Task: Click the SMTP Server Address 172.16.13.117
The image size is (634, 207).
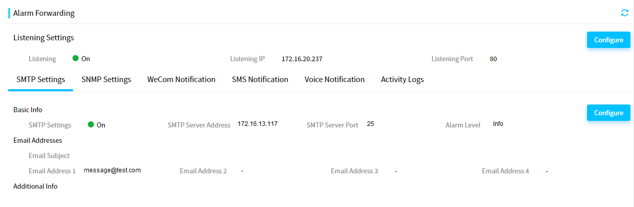Action: (257, 124)
